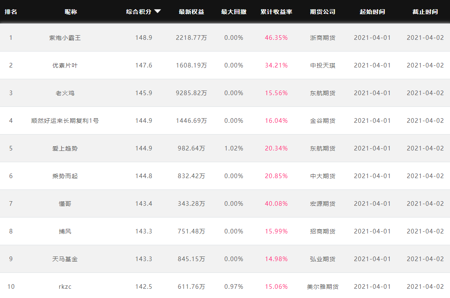
Task: Select drawdown value 0.97%
Action: (234, 287)
